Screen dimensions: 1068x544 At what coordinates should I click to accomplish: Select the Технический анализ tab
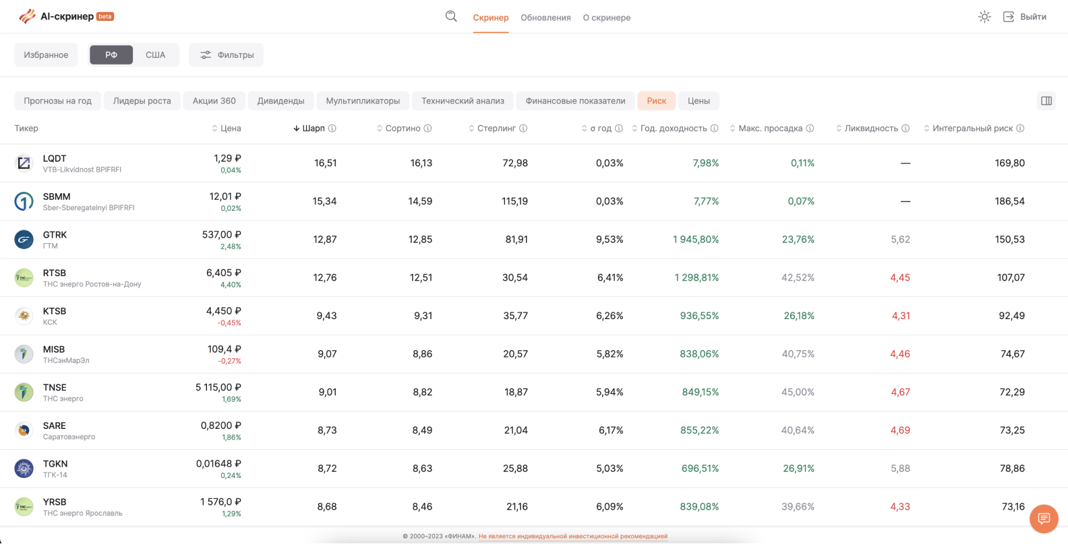[x=463, y=101]
